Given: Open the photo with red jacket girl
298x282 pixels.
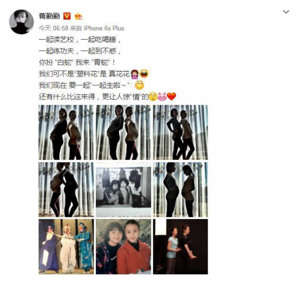Looking at the screenshot, I should coord(124,247).
